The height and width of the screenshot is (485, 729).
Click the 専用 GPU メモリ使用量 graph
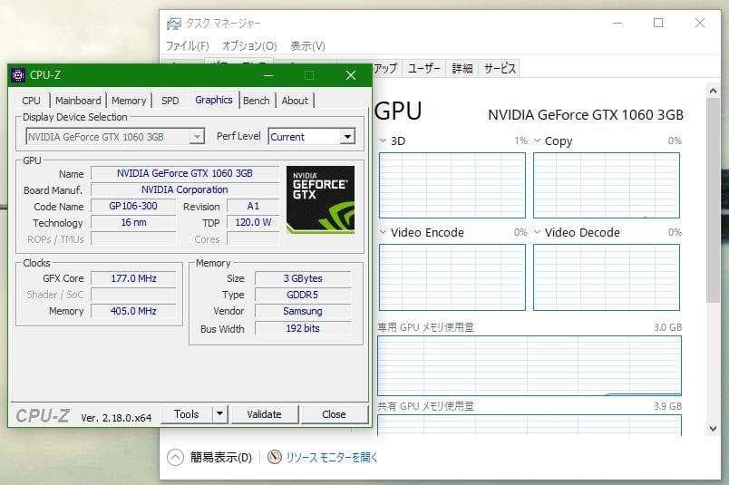(x=530, y=365)
